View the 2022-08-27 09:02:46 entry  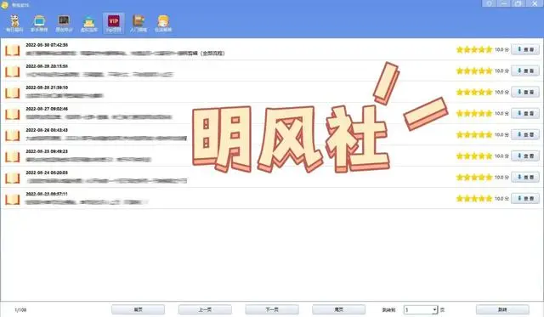click(525, 113)
